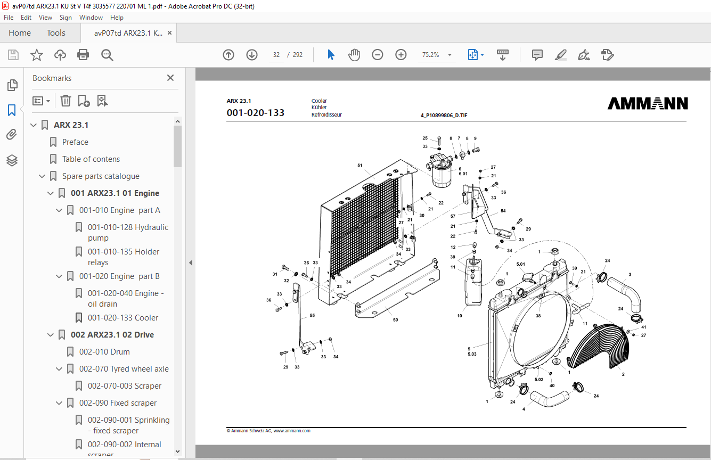Jump to 001-020-040 Engine oil drain bookmark

[x=126, y=299]
